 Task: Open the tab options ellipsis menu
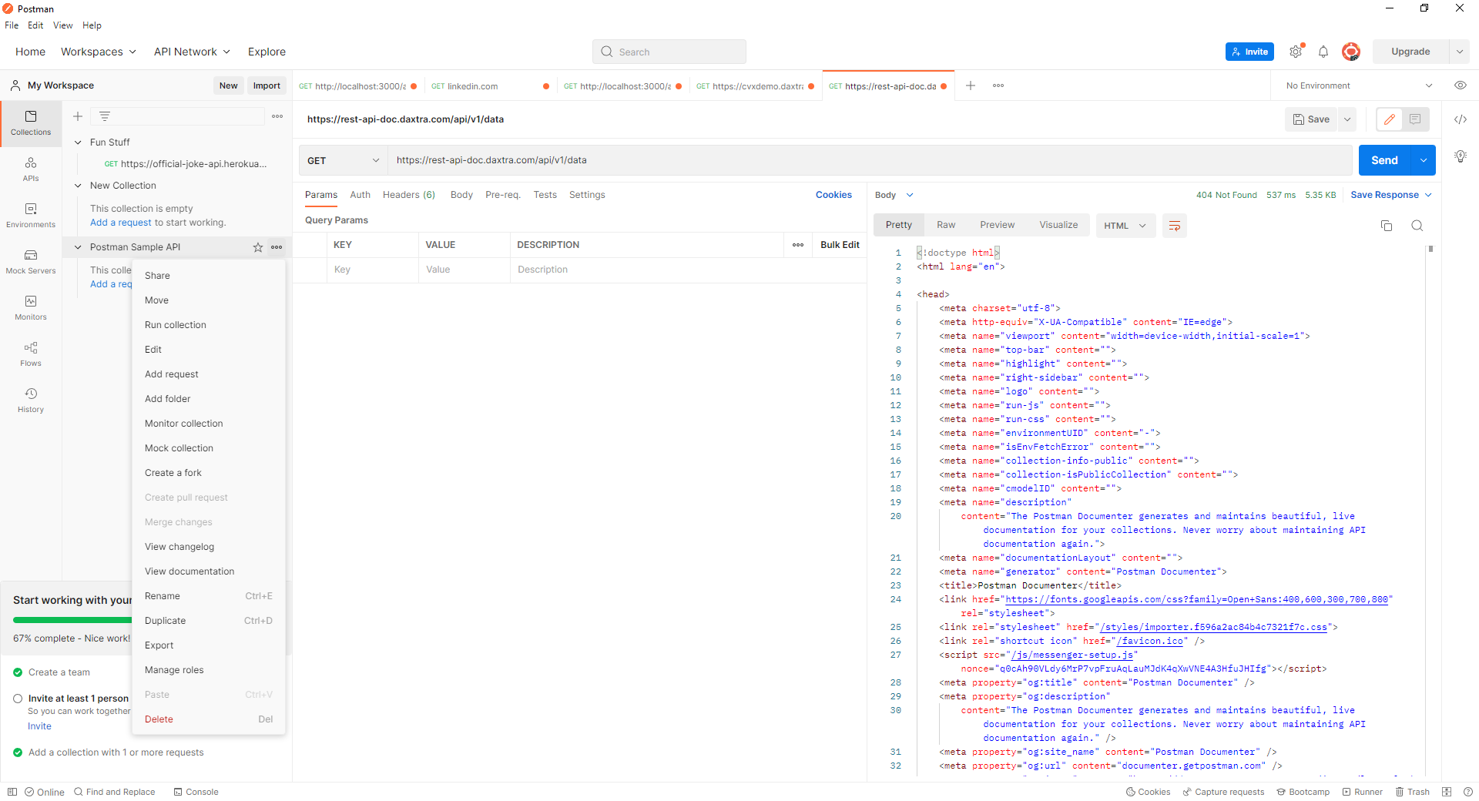[x=998, y=85]
